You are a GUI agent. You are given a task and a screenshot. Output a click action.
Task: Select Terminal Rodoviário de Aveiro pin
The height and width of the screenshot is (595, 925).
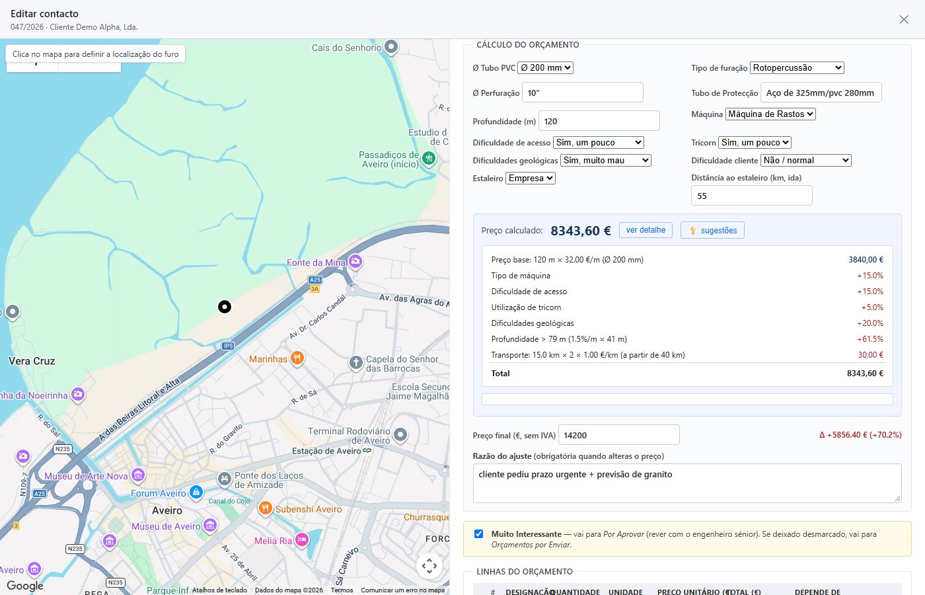[x=400, y=435]
